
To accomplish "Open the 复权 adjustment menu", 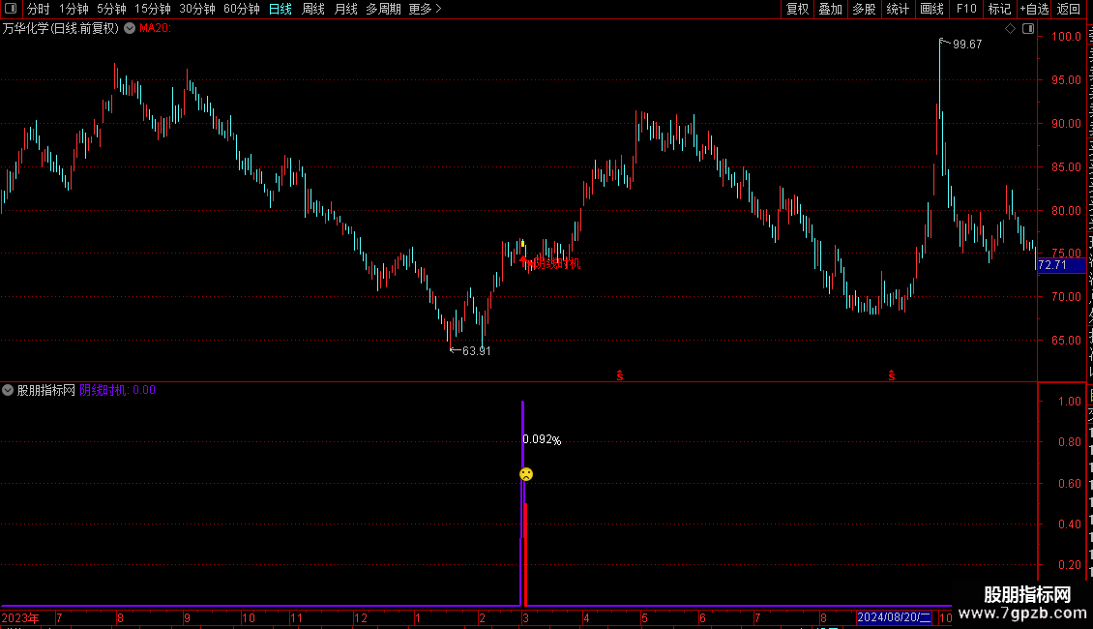I will tap(797, 9).
